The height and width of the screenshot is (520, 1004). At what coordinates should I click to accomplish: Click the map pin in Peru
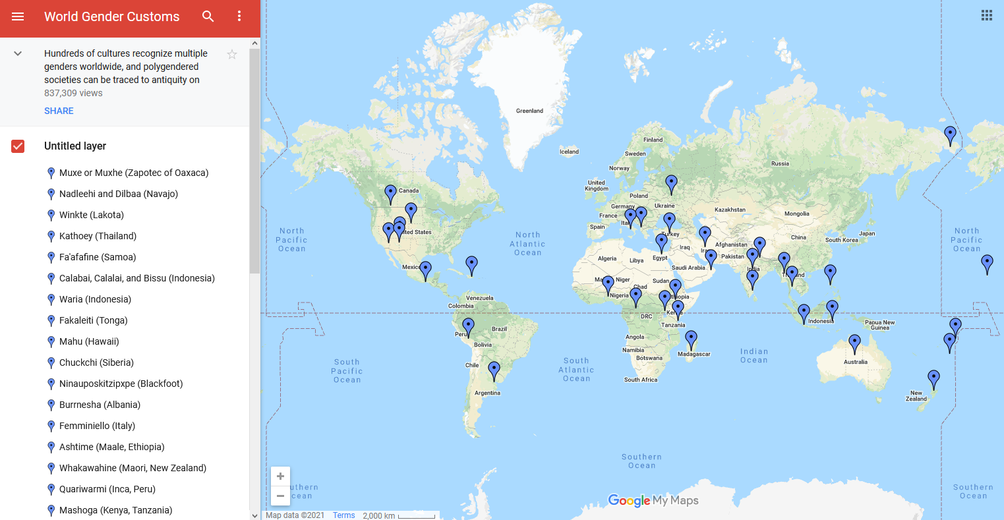pos(468,327)
